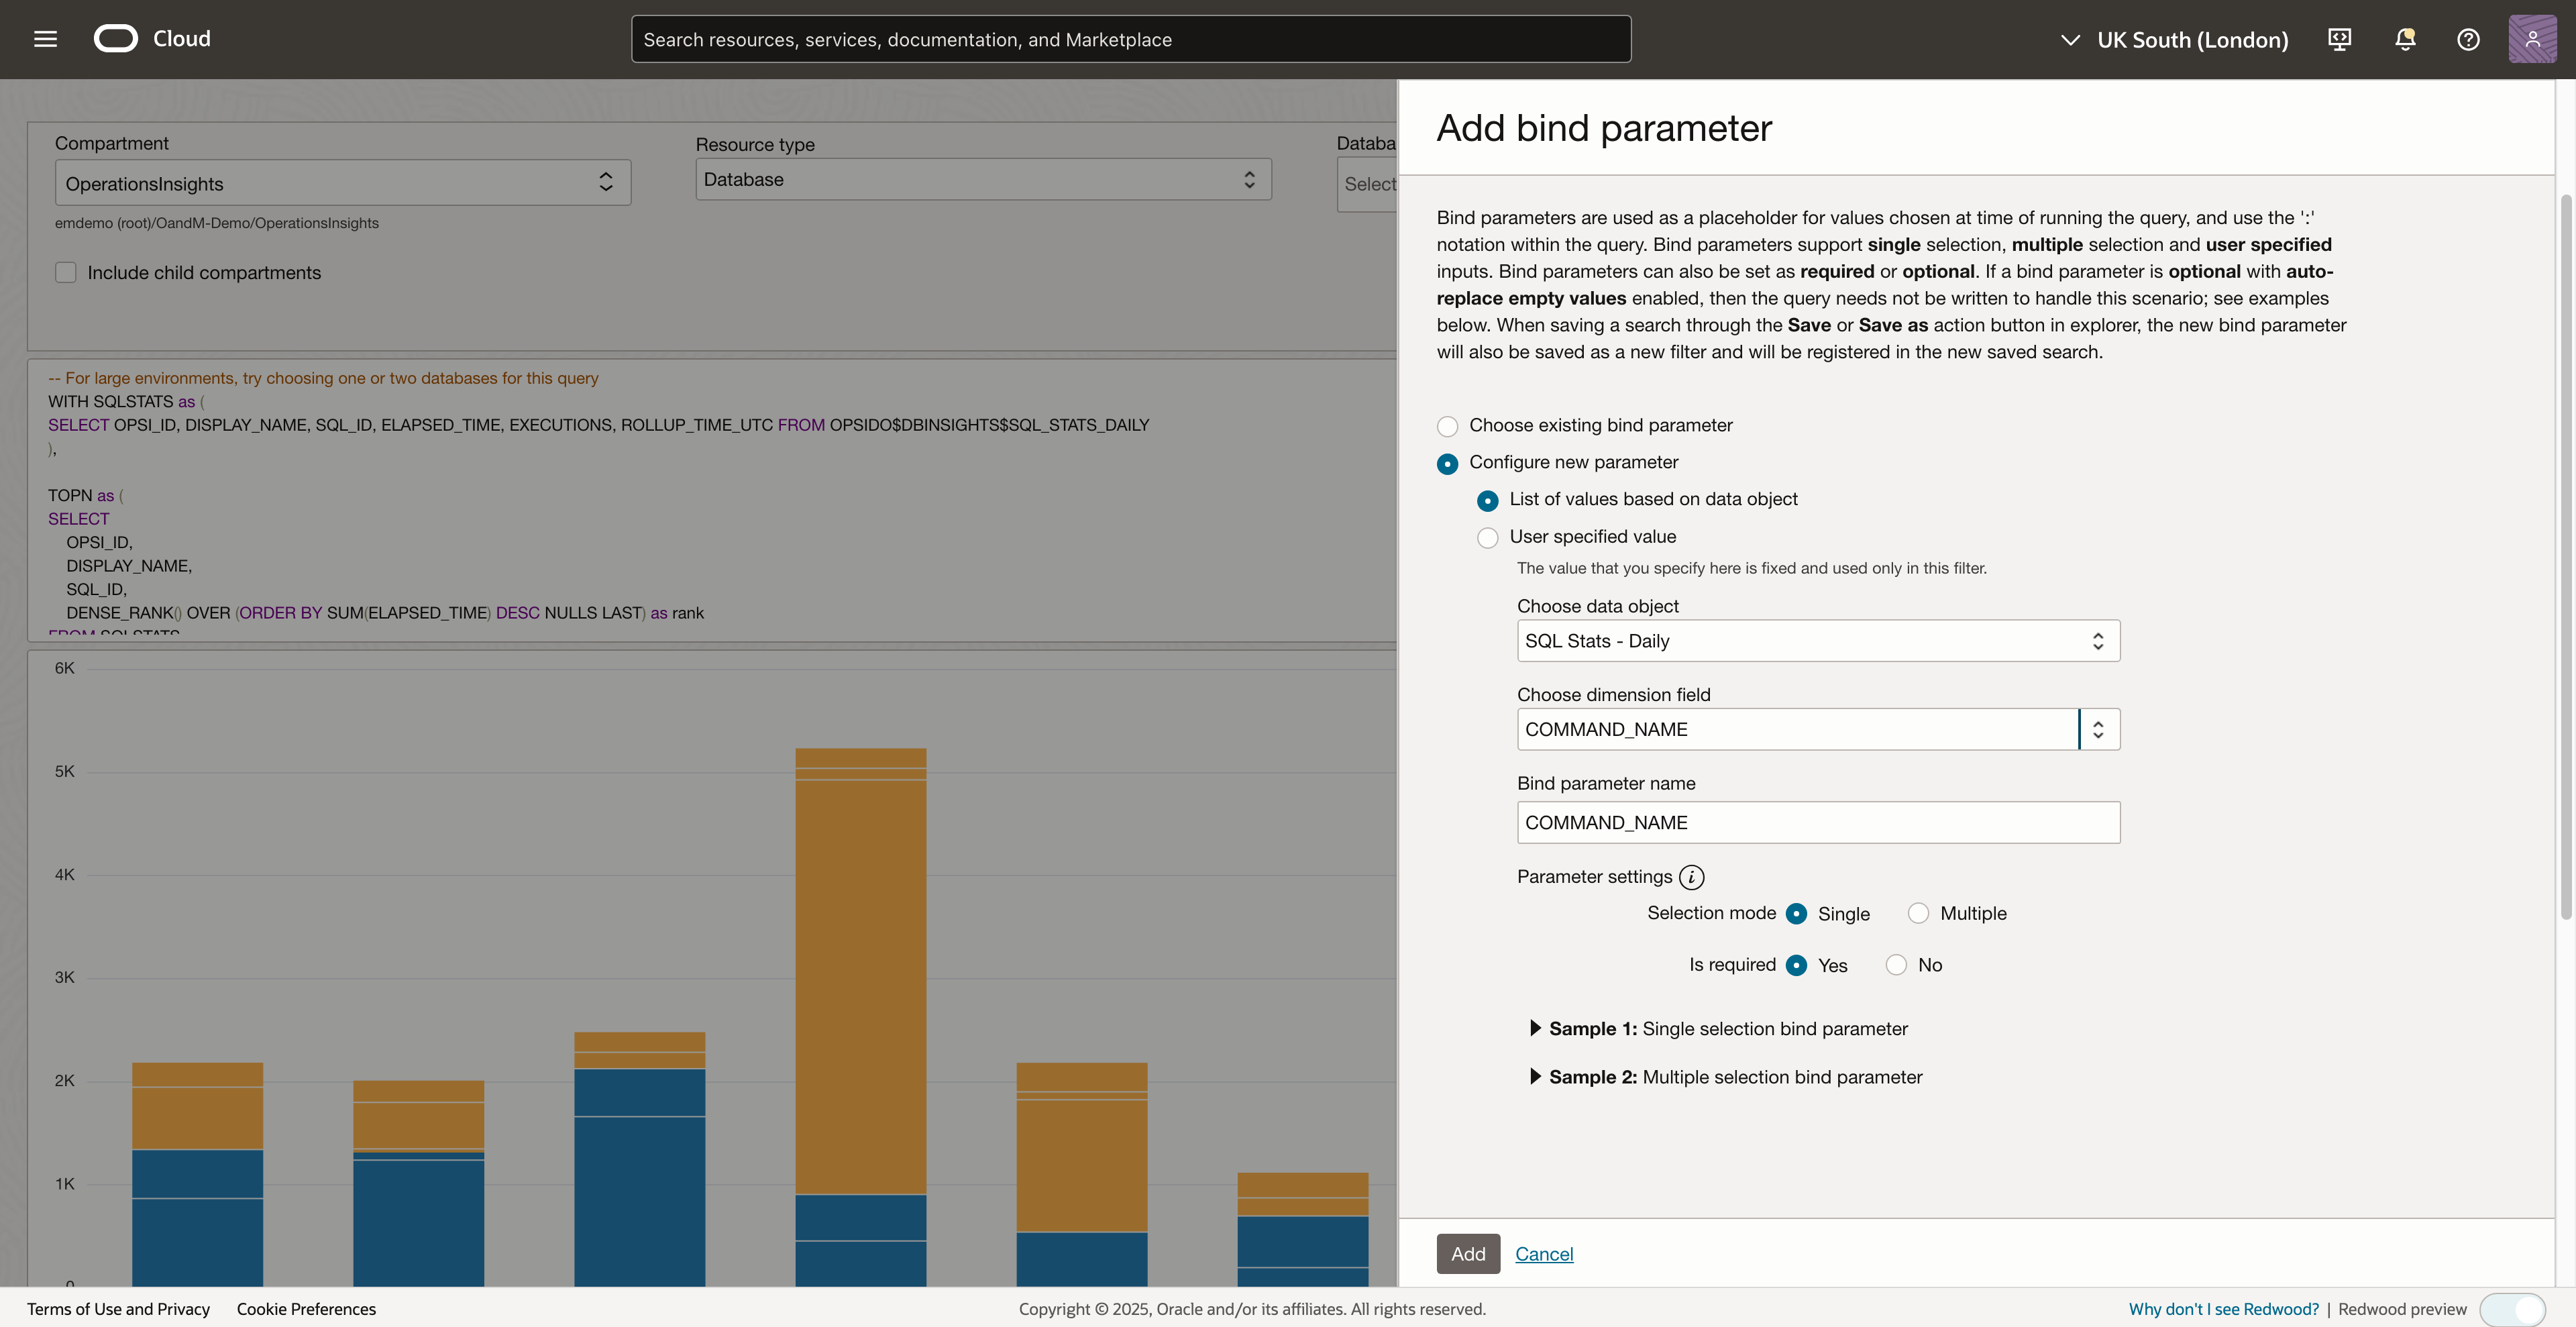Set Selection mode to Multiple
This screenshot has height=1327, width=2576.
point(1918,913)
